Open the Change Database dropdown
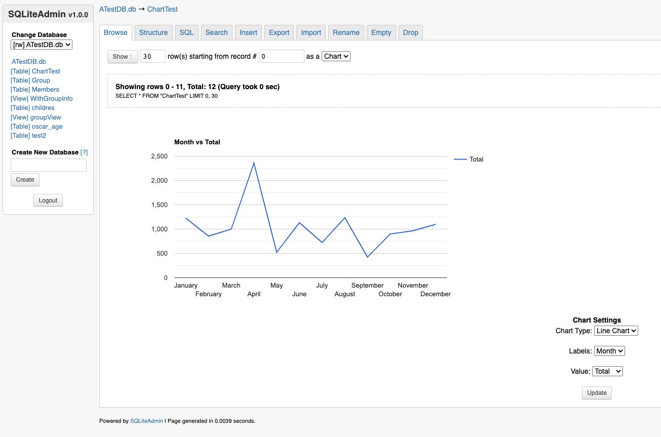 pos(42,45)
